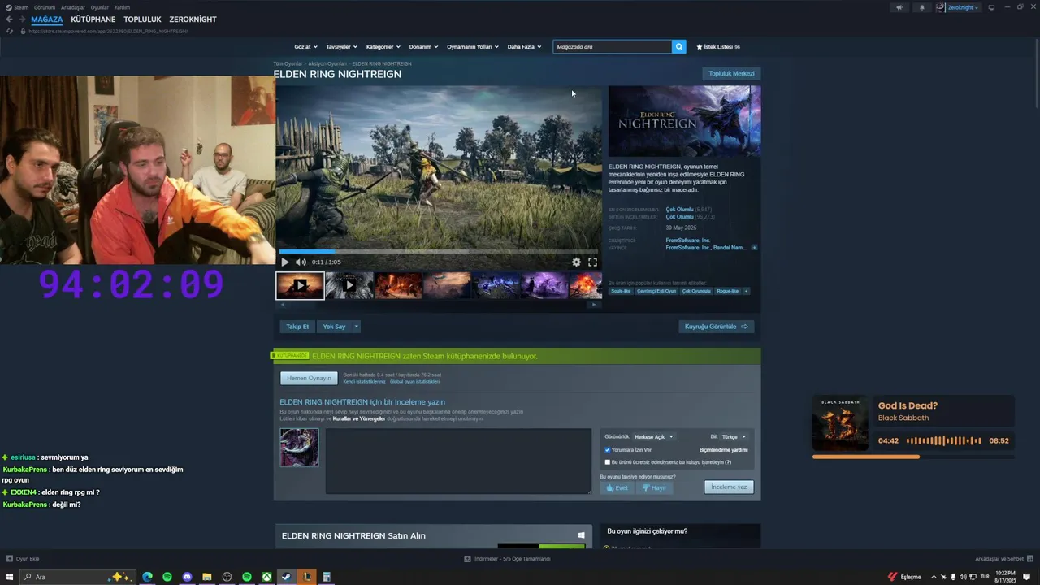Open the Yardım menu
The image size is (1040, 585).
[x=122, y=7]
